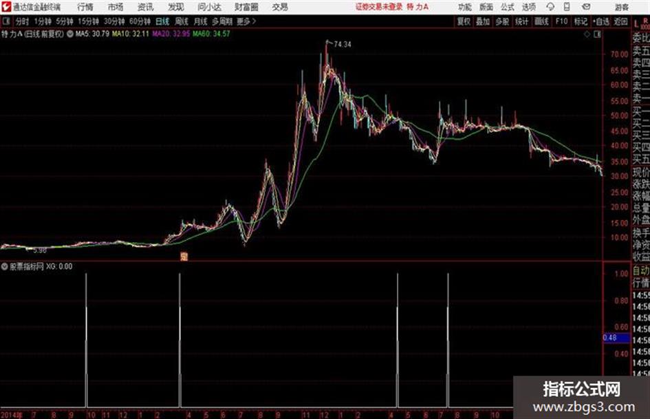Click the 证券交易未登录 login status text
Image resolution: width=650 pixels, height=419 pixels.
click(x=378, y=7)
